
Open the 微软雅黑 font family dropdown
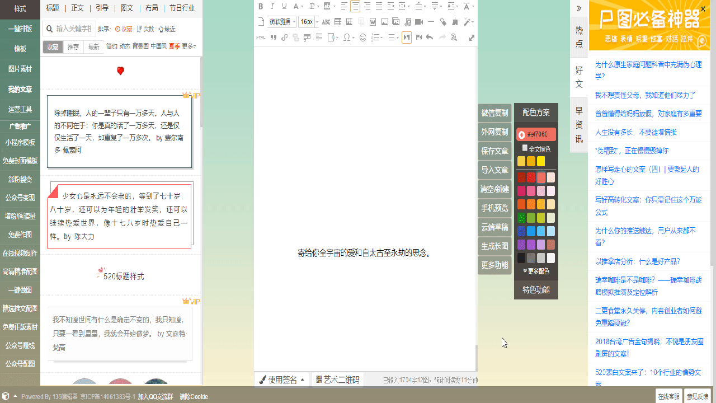tap(281, 22)
